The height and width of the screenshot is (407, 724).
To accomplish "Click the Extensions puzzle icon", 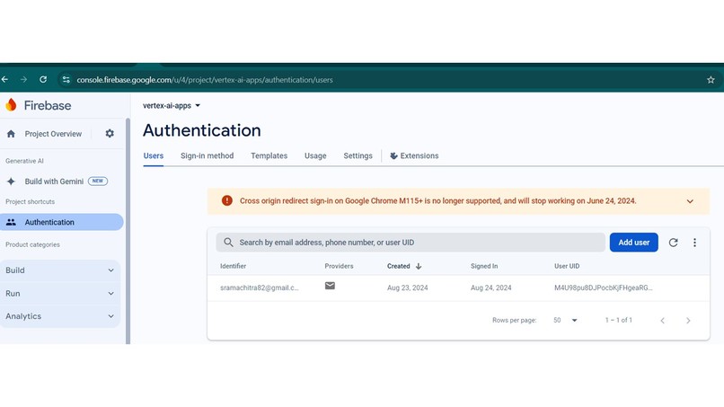I will click(x=393, y=155).
